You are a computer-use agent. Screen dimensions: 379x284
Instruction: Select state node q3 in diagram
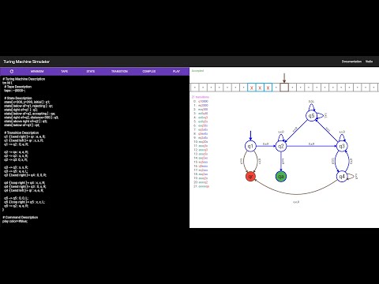coord(342,146)
